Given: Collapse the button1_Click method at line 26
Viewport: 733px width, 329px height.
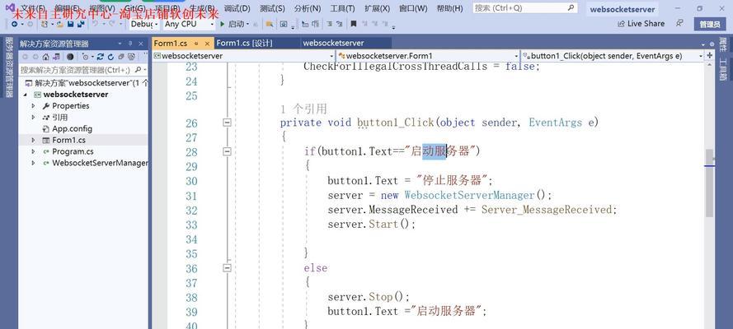Looking at the screenshot, I should [228, 123].
